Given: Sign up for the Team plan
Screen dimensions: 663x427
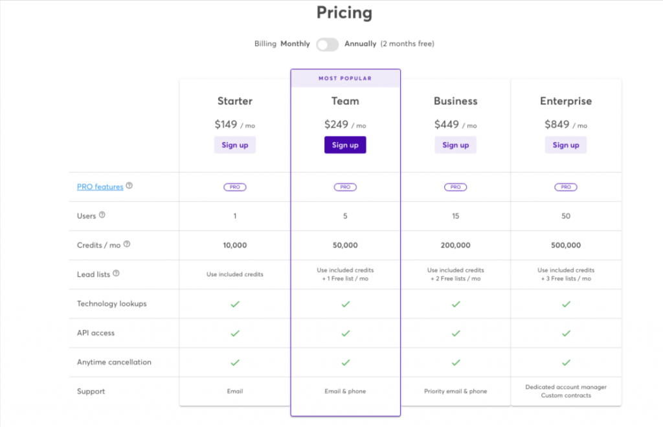Looking at the screenshot, I should coord(345,145).
